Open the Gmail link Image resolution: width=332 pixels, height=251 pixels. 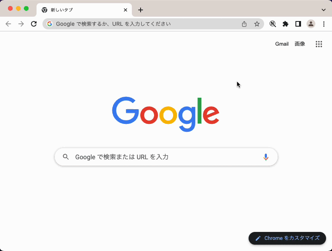coord(282,44)
